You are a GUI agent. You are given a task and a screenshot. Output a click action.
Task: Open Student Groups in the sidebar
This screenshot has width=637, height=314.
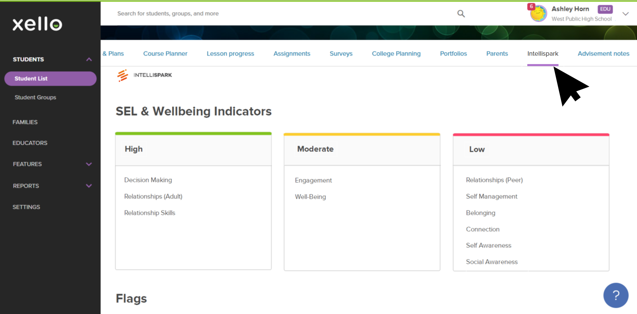pos(35,97)
